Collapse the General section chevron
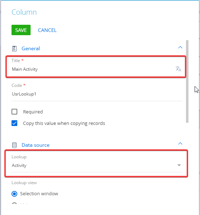The height and width of the screenshot is (215, 200). coord(180,47)
